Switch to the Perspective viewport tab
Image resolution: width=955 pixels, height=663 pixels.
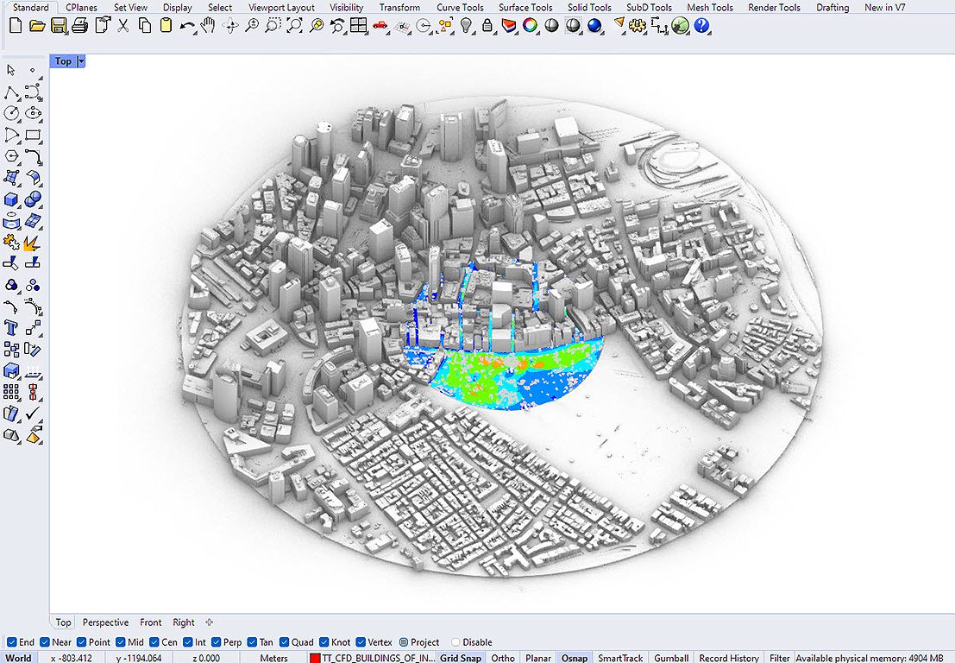click(104, 622)
